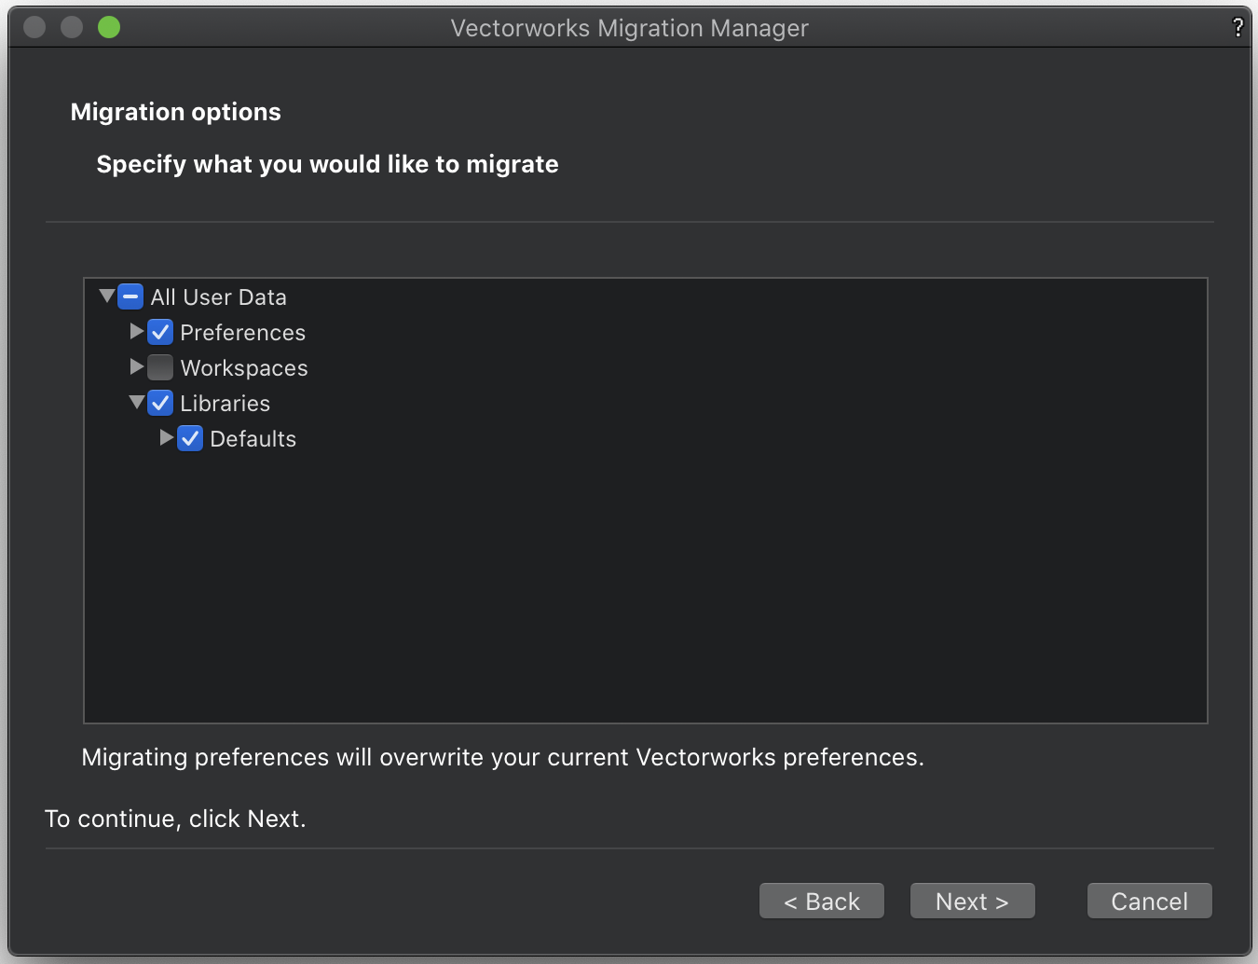
Task: Select the Preferences tree item label
Action: point(242,332)
